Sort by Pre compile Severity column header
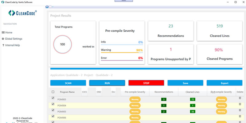The image size is (246, 123). pyautogui.click(x=135, y=92)
